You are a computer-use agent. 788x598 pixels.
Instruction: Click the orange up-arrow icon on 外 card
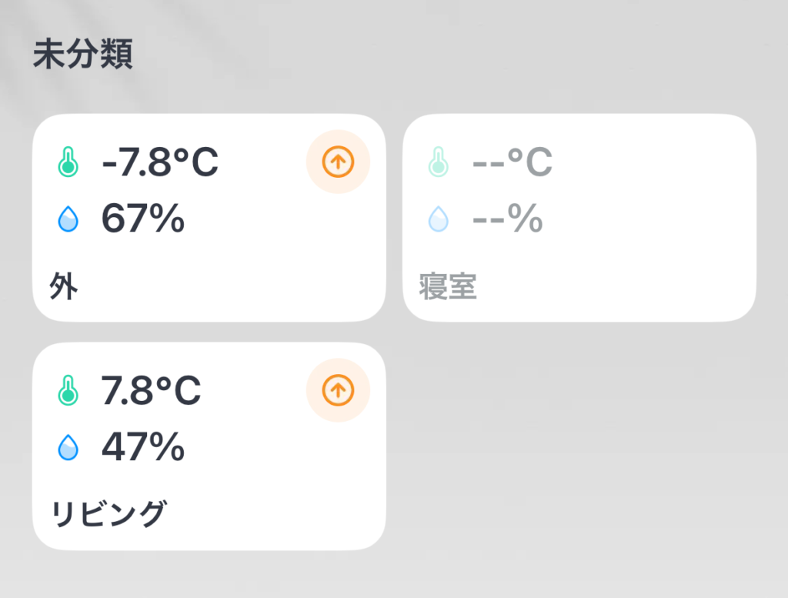click(338, 162)
